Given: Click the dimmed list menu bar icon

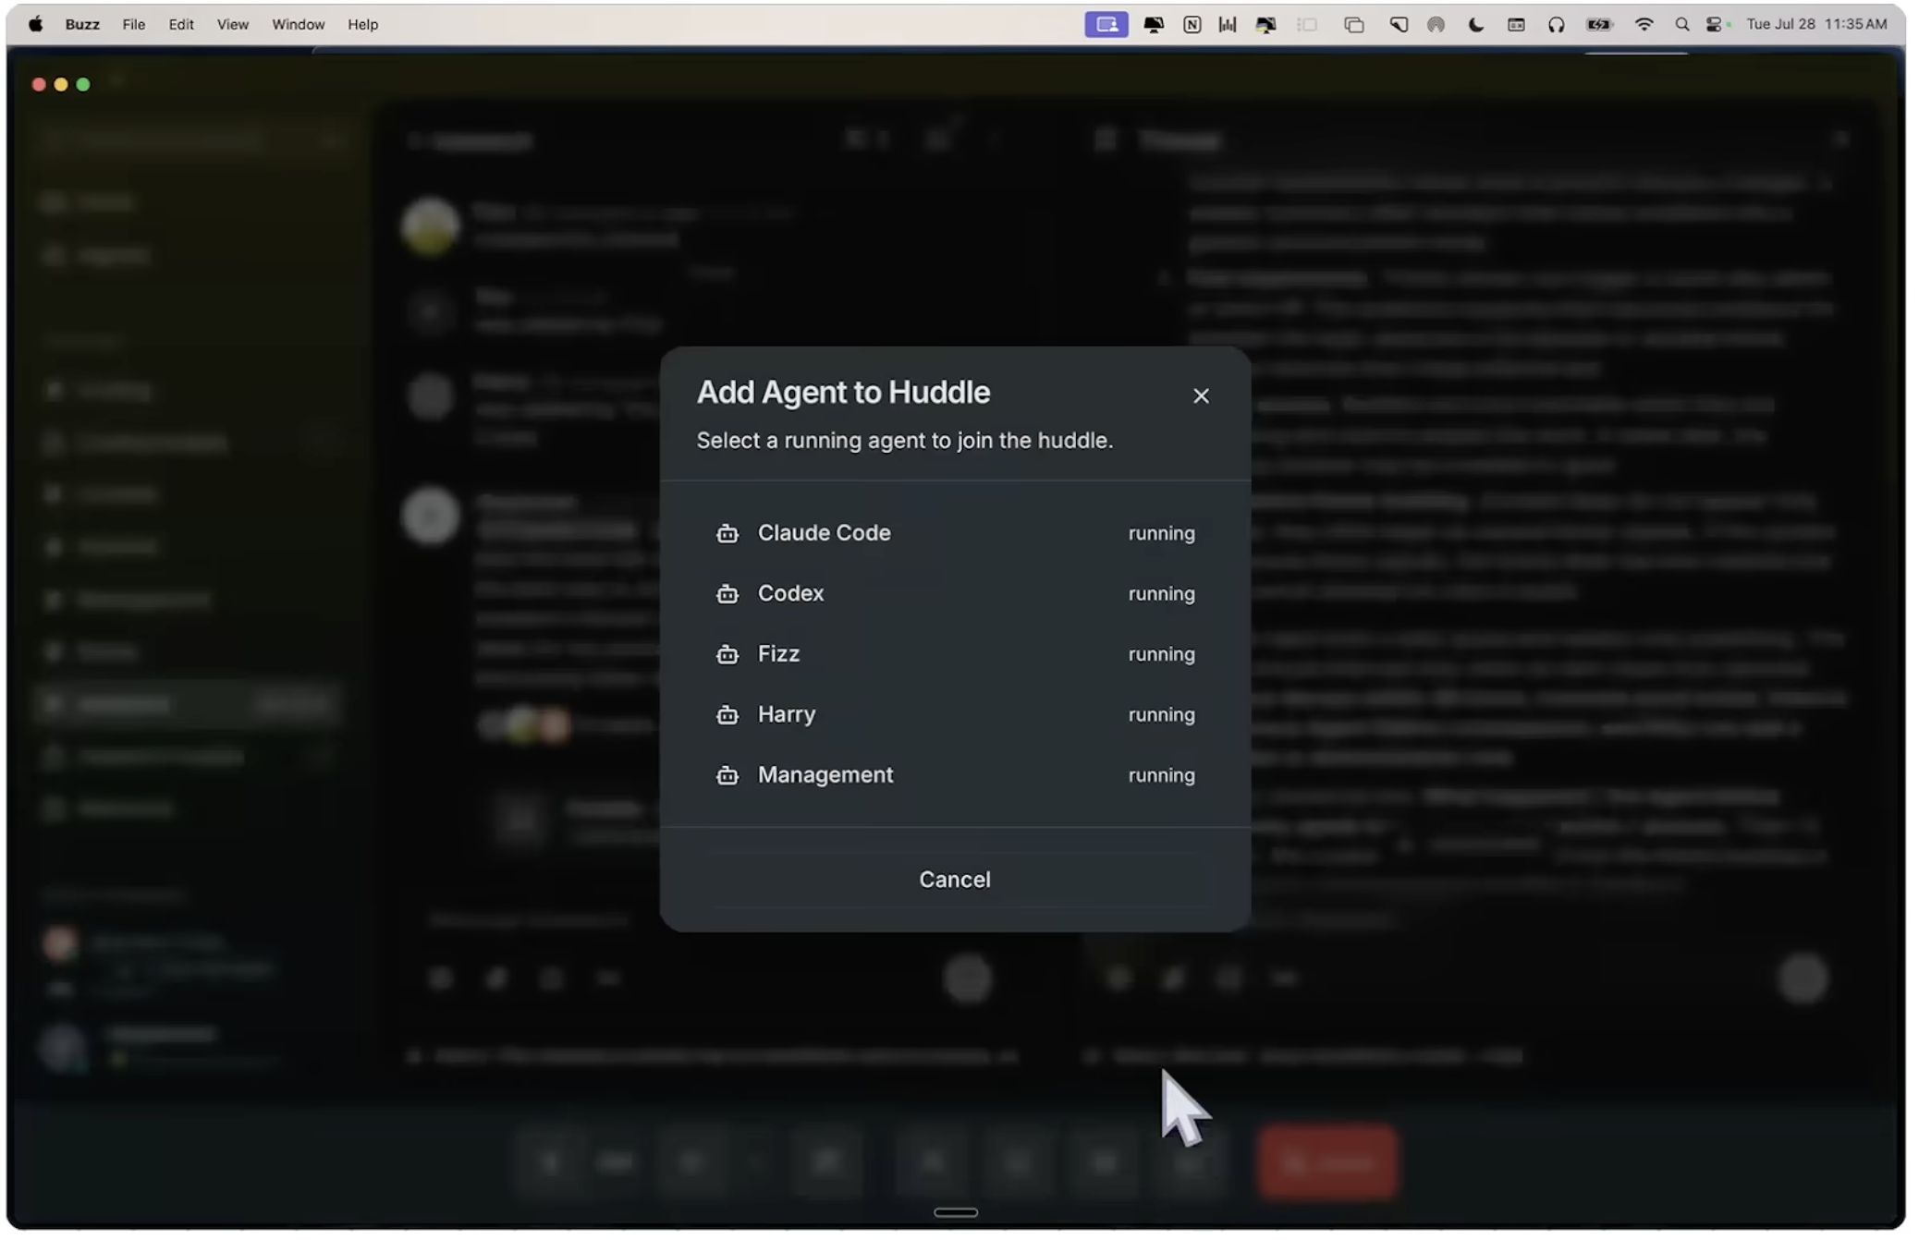Looking at the screenshot, I should (x=1307, y=25).
